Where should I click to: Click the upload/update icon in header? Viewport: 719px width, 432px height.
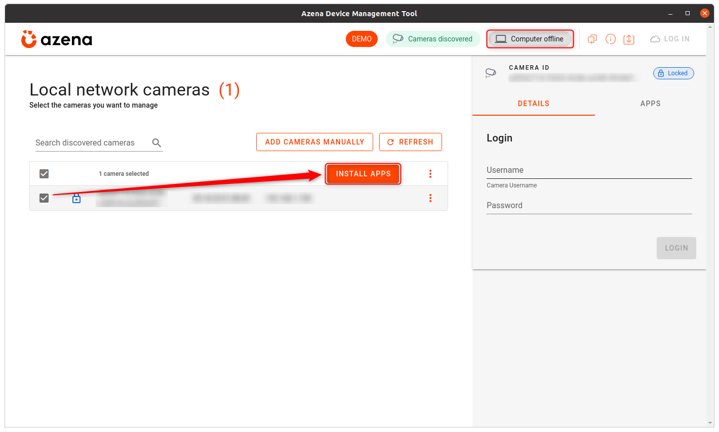click(629, 39)
